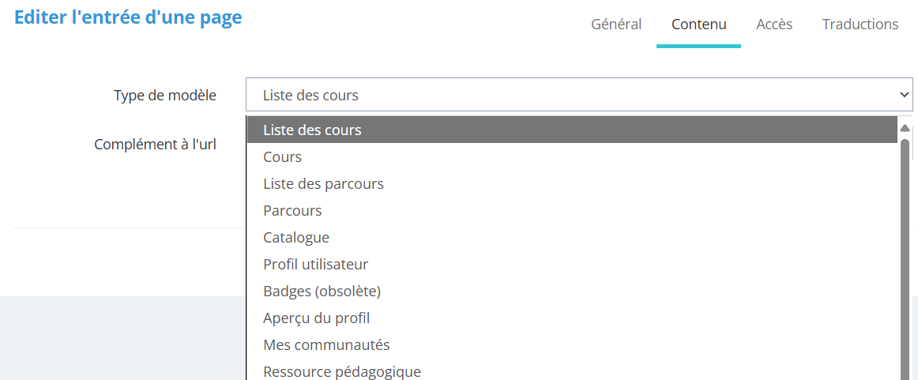
Task: Pick the Parcours option
Action: (x=292, y=211)
